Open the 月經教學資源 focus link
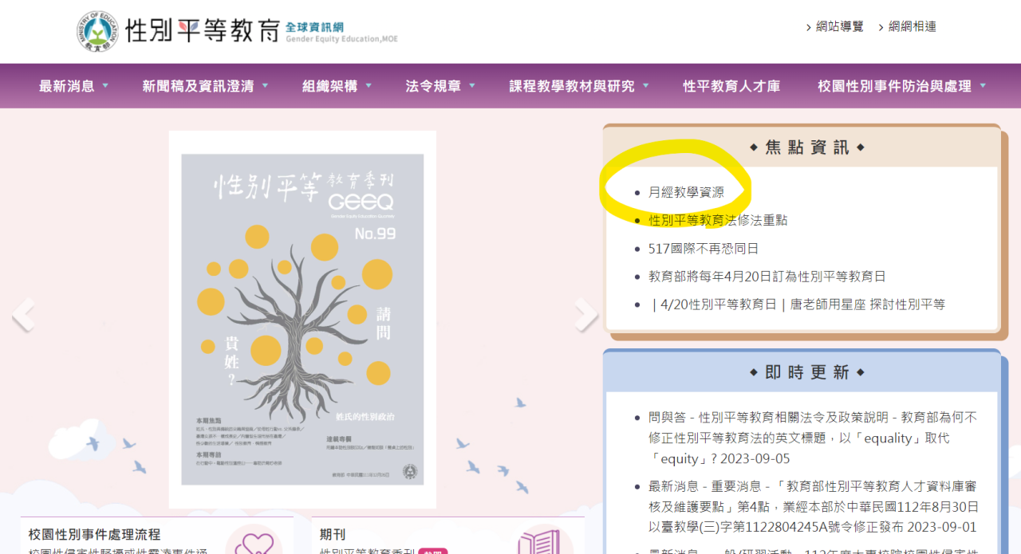Image resolution: width=1021 pixels, height=554 pixels. point(686,192)
